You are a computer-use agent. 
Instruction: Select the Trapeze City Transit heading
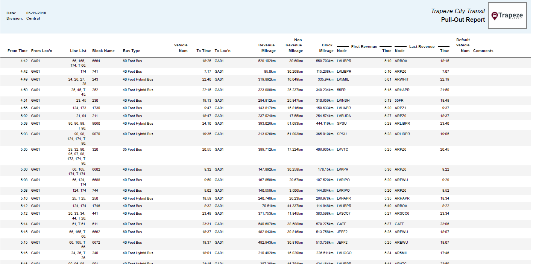click(458, 11)
